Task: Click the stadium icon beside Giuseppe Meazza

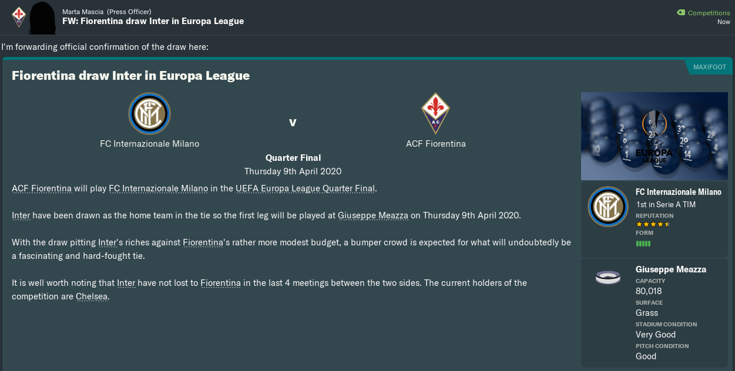Action: (x=608, y=278)
